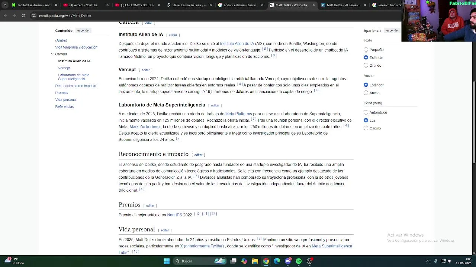
Task: Jump to Vercept in contents sidebar
Action: pos(64,68)
